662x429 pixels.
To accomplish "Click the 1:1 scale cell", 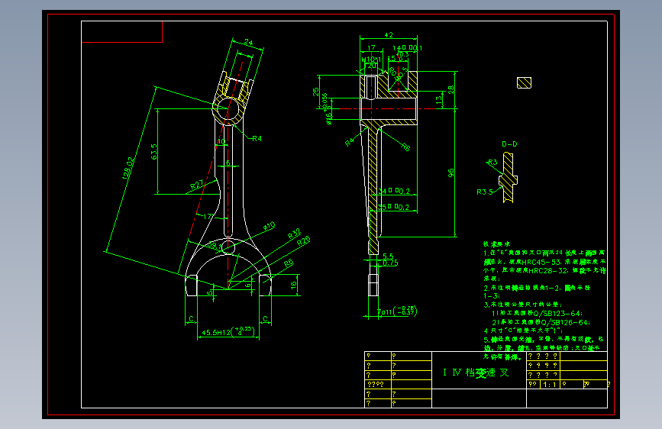I will point(550,384).
